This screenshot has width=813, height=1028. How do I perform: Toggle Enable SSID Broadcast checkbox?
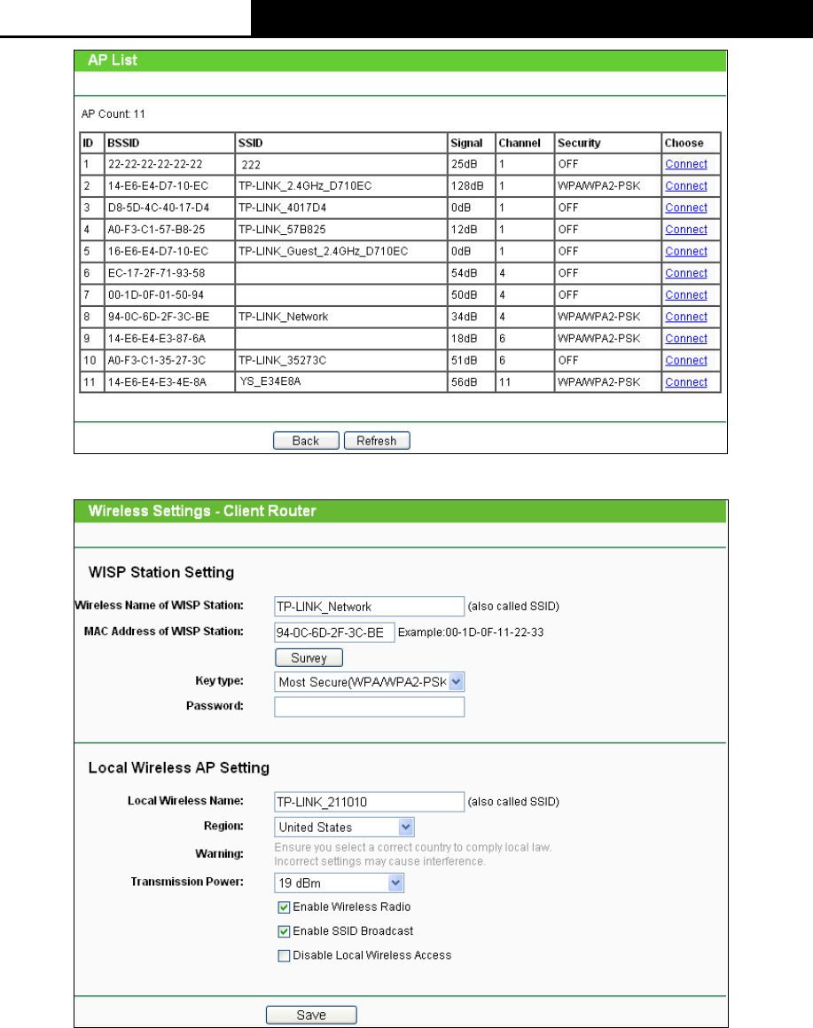point(284,931)
